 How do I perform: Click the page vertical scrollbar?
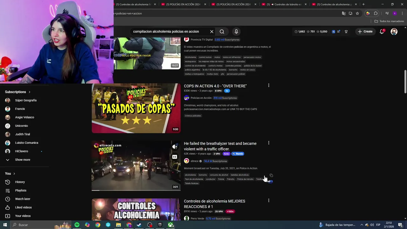point(405,81)
